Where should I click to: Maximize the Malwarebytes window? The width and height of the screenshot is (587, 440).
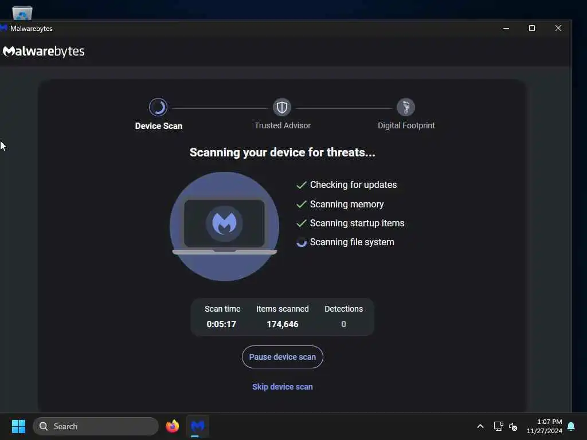coord(532,29)
